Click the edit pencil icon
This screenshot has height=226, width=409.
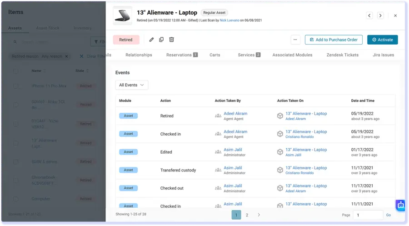(151, 40)
